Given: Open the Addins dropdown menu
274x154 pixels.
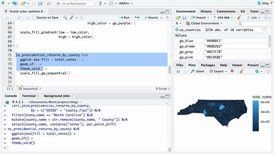Looking at the screenshot, I should coord(125,3).
